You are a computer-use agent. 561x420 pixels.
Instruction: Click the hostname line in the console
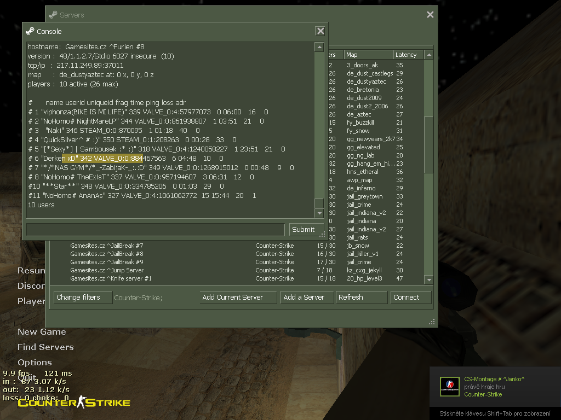pyautogui.click(x=86, y=47)
